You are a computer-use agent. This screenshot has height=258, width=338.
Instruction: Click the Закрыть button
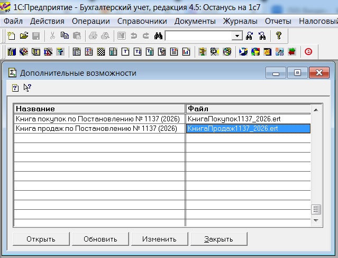tap(218, 239)
